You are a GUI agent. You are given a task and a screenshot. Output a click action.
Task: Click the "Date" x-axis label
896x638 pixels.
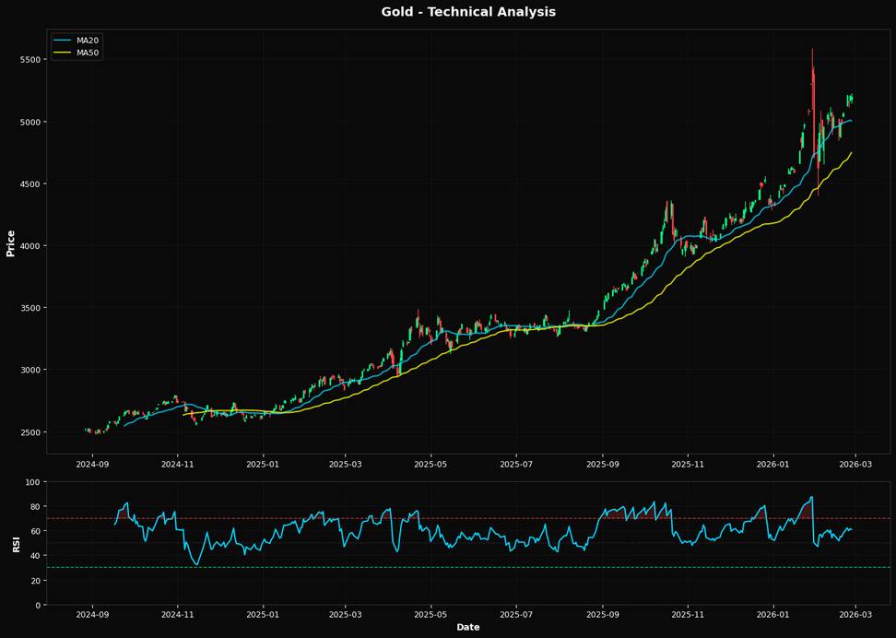point(468,627)
